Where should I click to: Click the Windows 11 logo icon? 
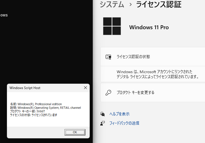(x=112, y=26)
